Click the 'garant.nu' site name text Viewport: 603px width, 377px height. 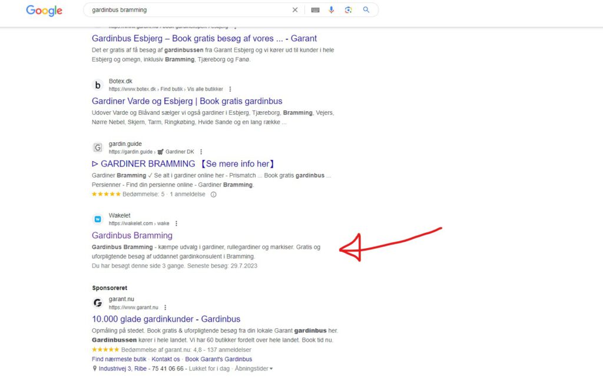(x=121, y=299)
